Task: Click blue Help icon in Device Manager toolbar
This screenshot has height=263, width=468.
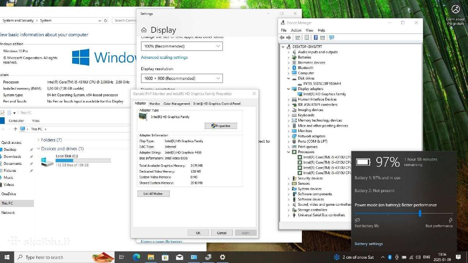Action: pyautogui.click(x=316, y=37)
